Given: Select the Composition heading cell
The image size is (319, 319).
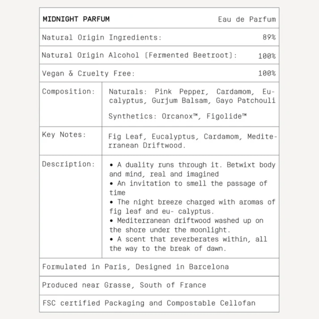Looking at the screenshot, I should (69, 91).
